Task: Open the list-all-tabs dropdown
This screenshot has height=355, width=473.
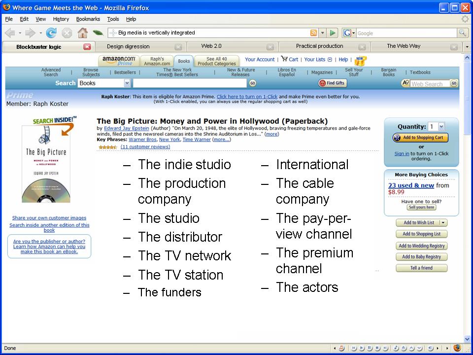Action: tap(467, 47)
